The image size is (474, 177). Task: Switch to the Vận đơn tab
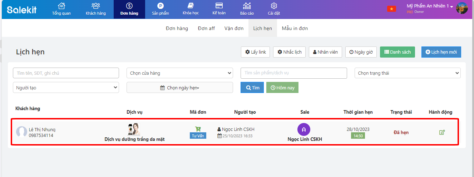tap(234, 28)
